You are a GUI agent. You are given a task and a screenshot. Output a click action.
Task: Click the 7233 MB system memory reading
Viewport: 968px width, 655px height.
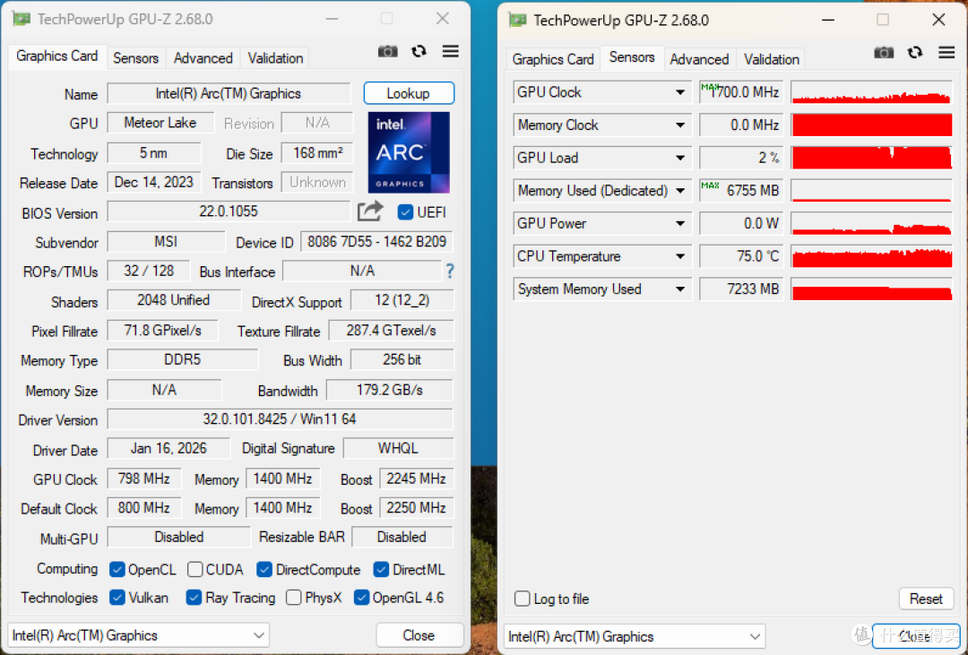[x=741, y=289]
